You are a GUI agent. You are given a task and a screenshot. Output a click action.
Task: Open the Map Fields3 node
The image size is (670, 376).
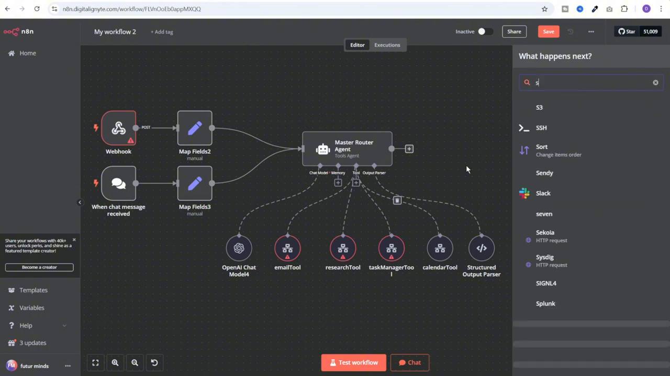tap(195, 183)
